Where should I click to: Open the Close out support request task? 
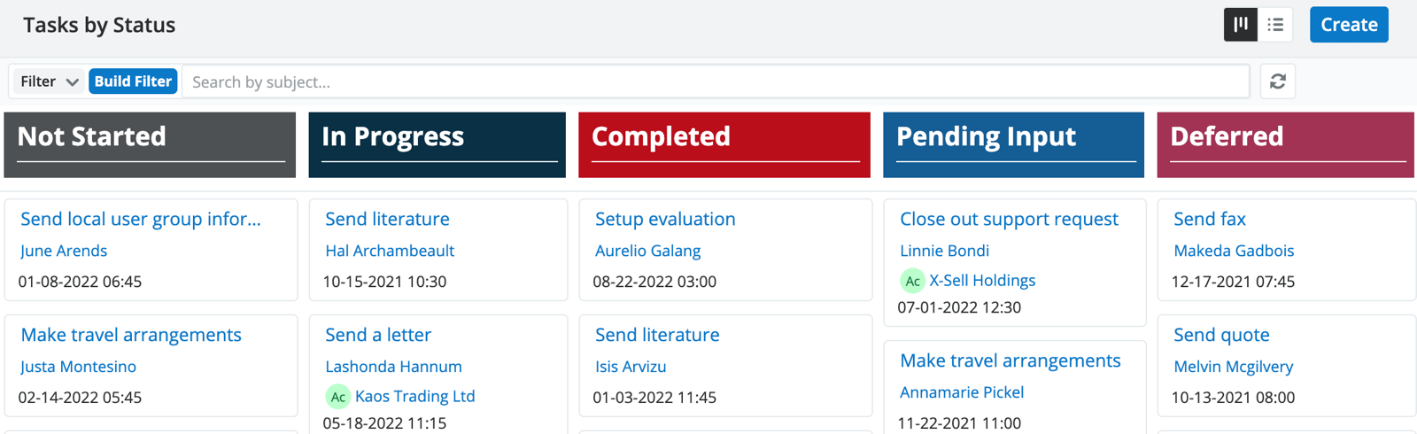[x=1009, y=219]
